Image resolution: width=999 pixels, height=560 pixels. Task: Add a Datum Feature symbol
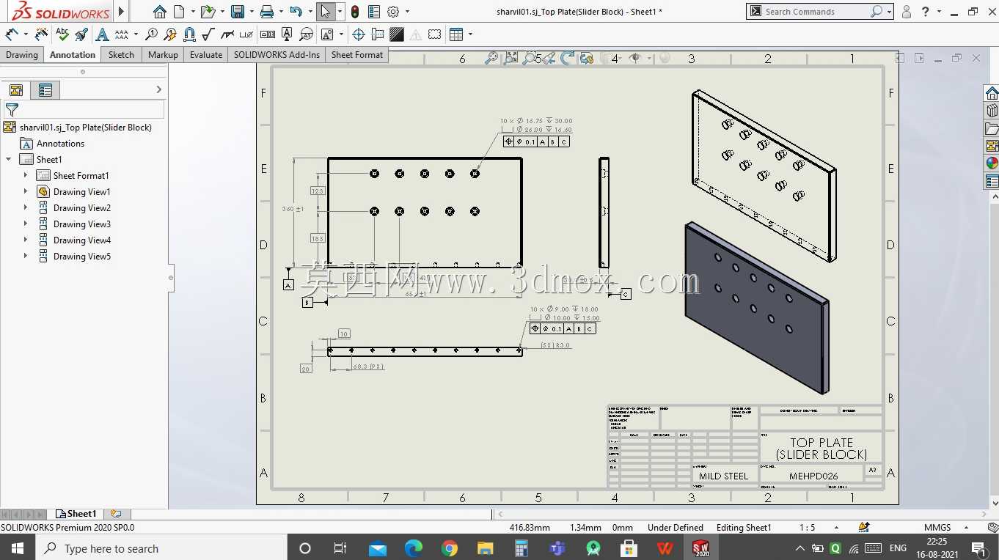tap(287, 34)
